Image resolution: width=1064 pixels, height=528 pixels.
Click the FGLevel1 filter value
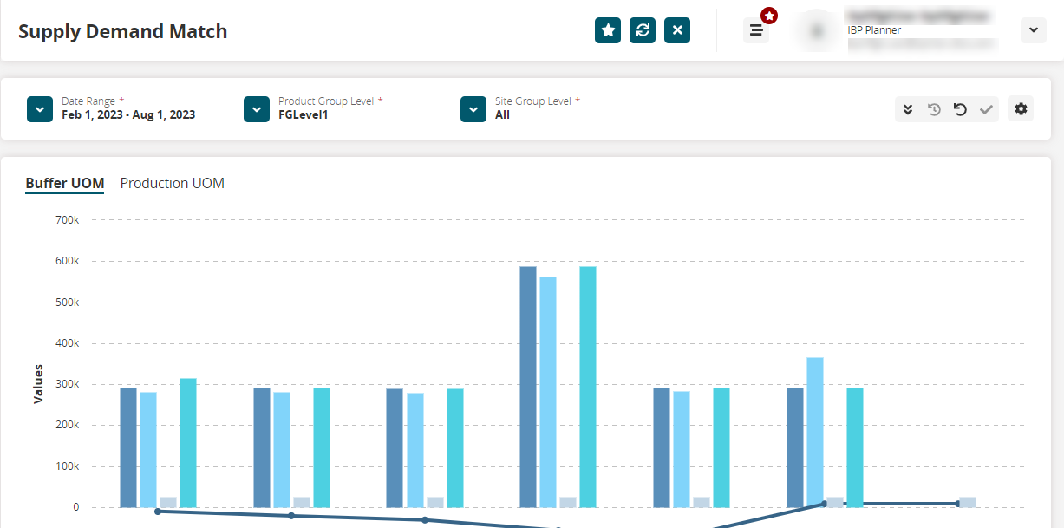[x=303, y=115]
